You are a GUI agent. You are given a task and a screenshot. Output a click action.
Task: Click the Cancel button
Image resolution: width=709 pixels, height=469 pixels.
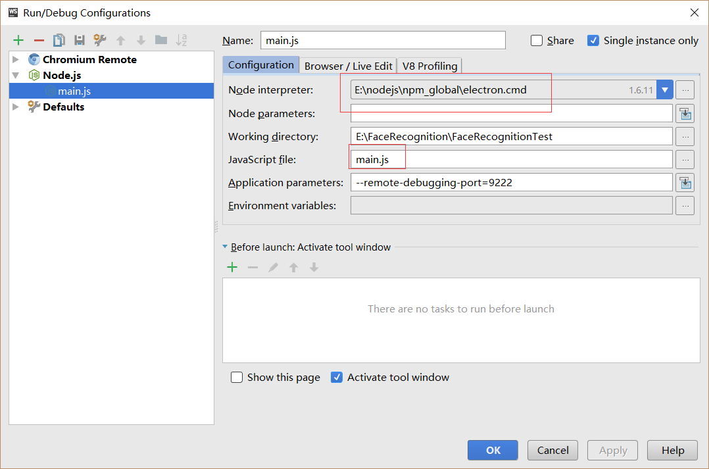click(552, 451)
